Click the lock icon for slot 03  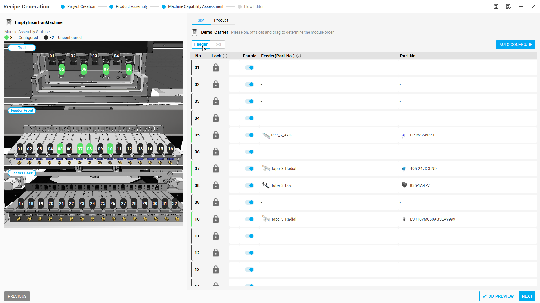(216, 101)
